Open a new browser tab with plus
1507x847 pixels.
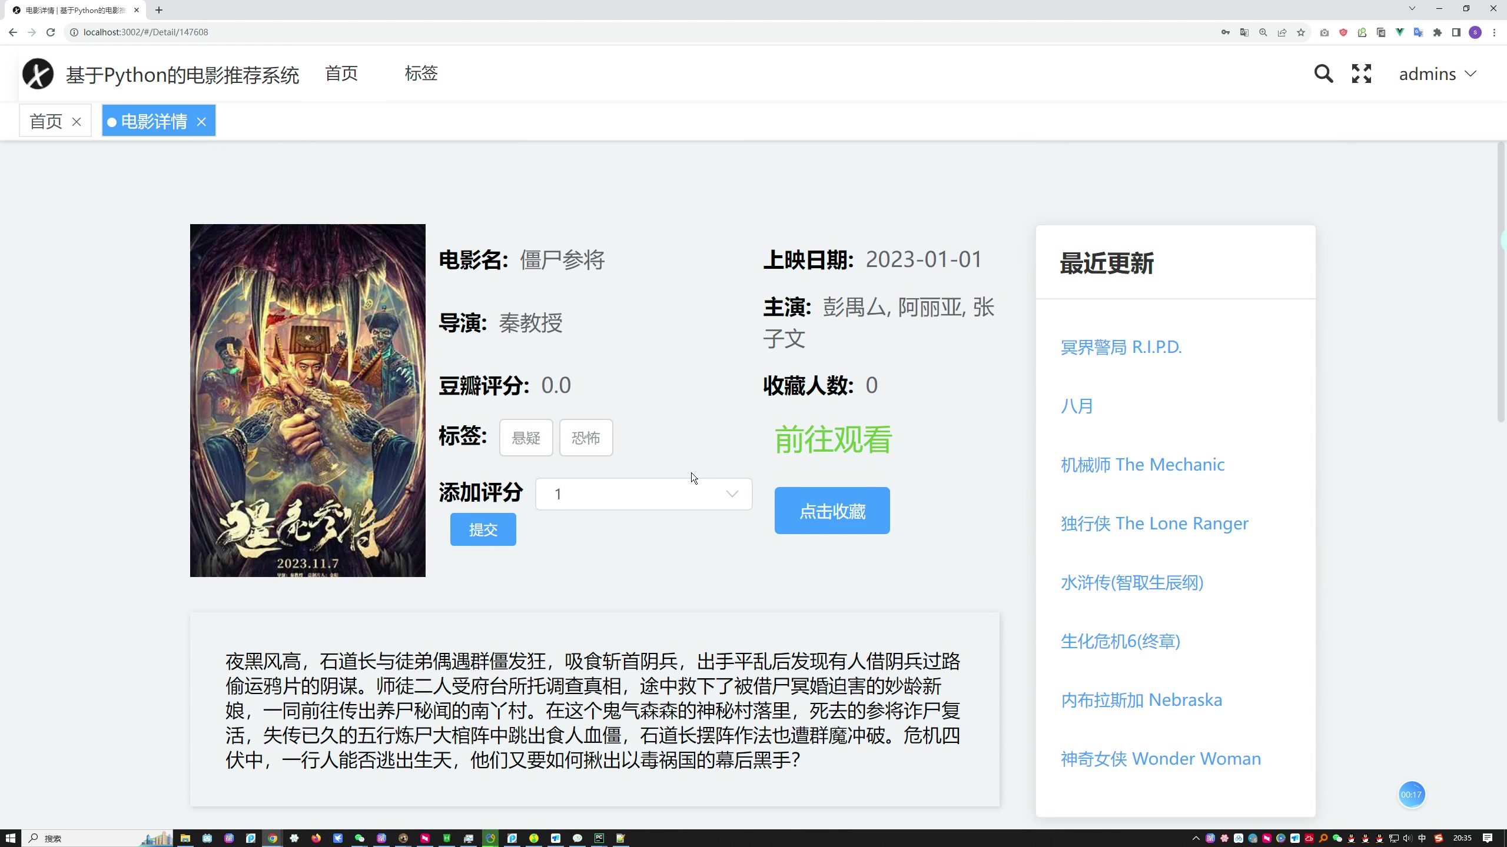(x=159, y=10)
